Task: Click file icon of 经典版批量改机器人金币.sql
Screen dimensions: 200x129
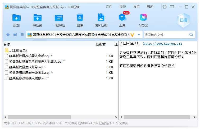Action: click(7, 56)
